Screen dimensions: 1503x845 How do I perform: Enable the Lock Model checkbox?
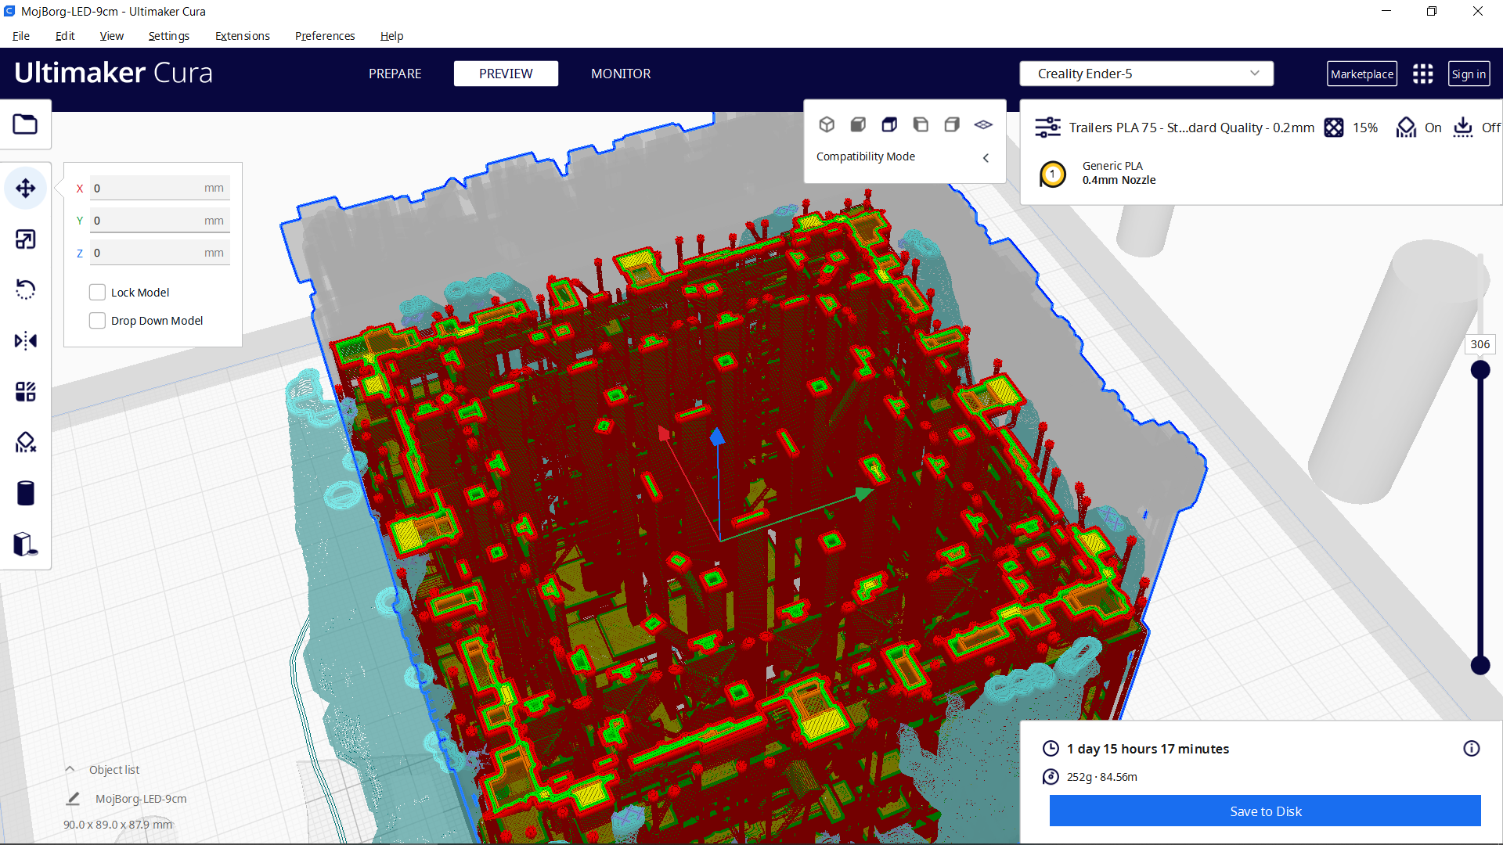97,293
